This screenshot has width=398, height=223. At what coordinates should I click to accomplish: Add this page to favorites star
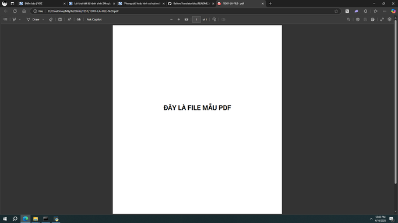coord(336,11)
